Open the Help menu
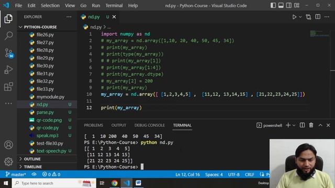This screenshot has width=335, height=188. (133, 6)
